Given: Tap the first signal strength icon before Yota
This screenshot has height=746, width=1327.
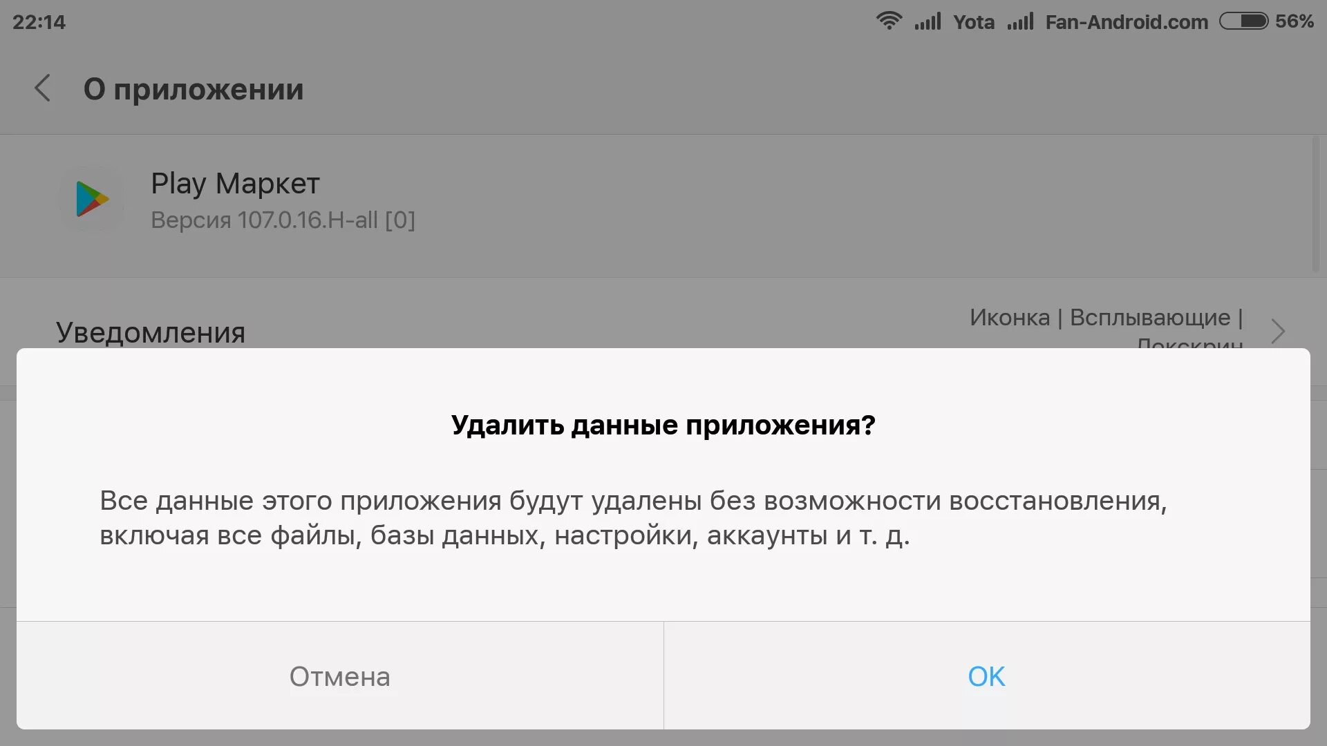Looking at the screenshot, I should [928, 21].
